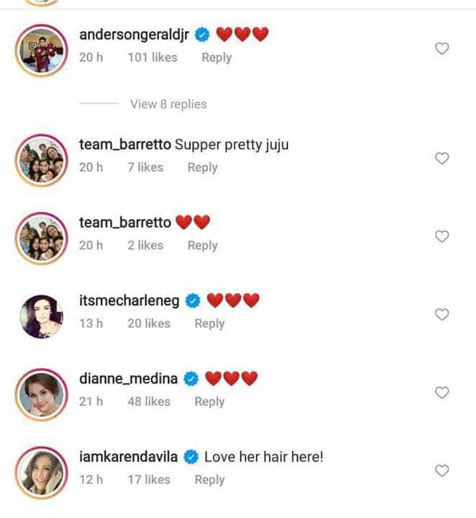This screenshot has height=518, width=476.
Task: Open andersongeraldjr's profile picture
Action: pyautogui.click(x=42, y=51)
